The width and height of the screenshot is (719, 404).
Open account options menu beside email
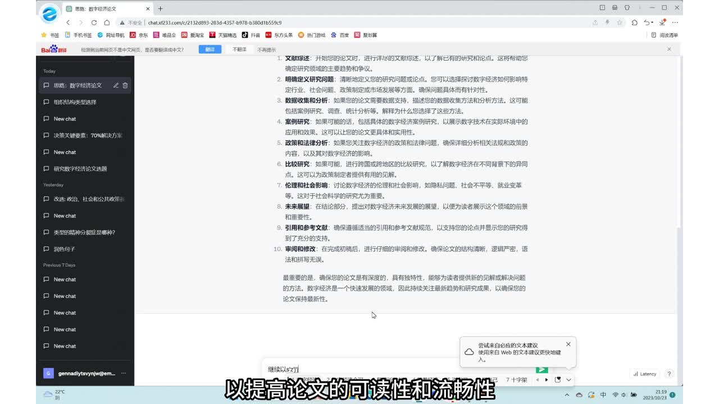click(x=124, y=374)
